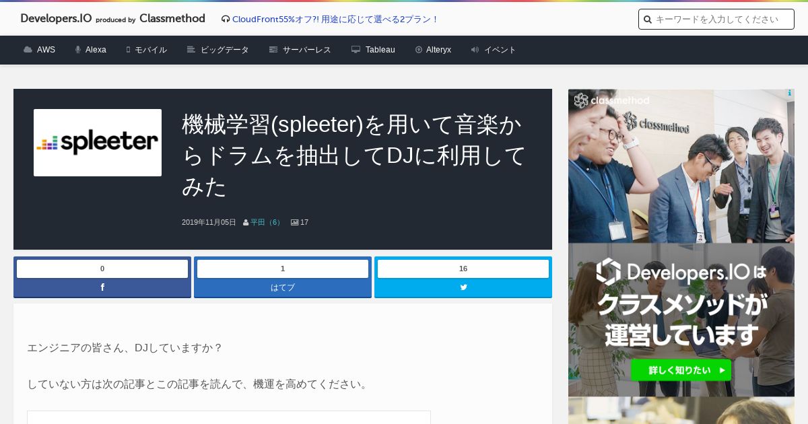Click the はてブ count 1

[x=283, y=269]
